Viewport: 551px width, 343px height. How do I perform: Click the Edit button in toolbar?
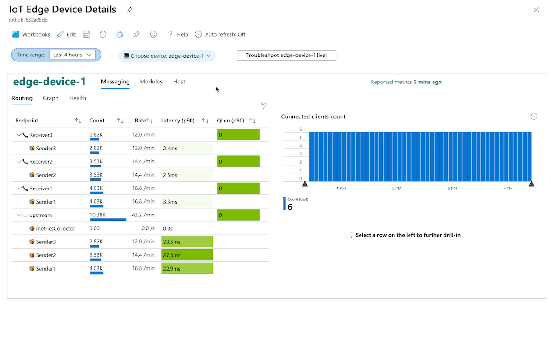coord(67,34)
